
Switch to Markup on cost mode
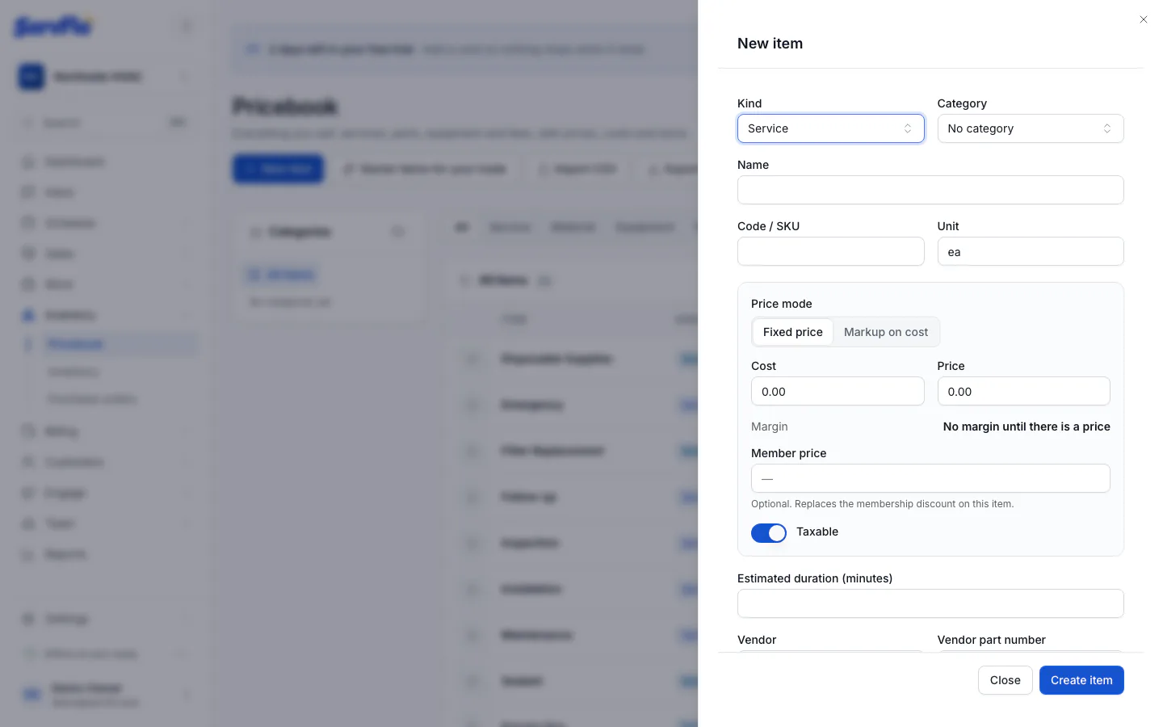coord(885,332)
